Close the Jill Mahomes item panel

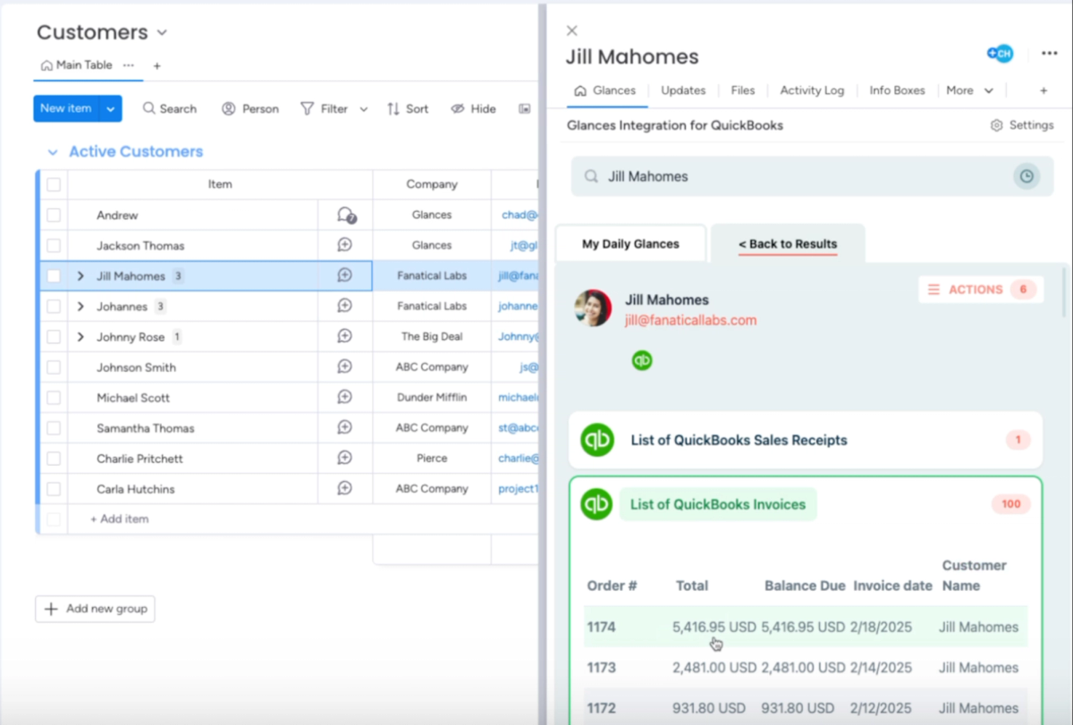[572, 30]
